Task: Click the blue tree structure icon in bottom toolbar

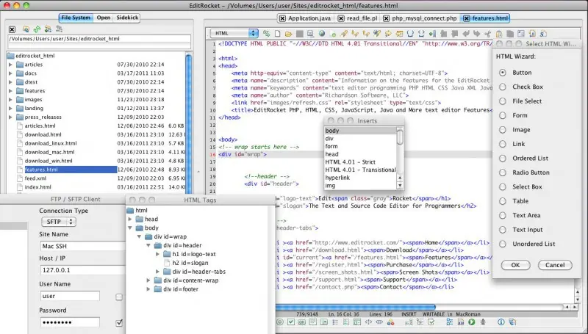Action: [x=450, y=322]
